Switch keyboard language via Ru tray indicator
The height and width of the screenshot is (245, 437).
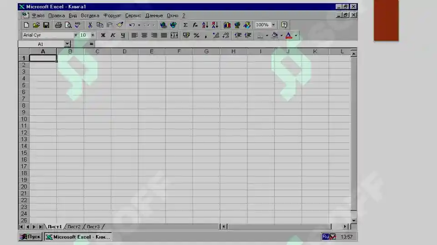325,237
